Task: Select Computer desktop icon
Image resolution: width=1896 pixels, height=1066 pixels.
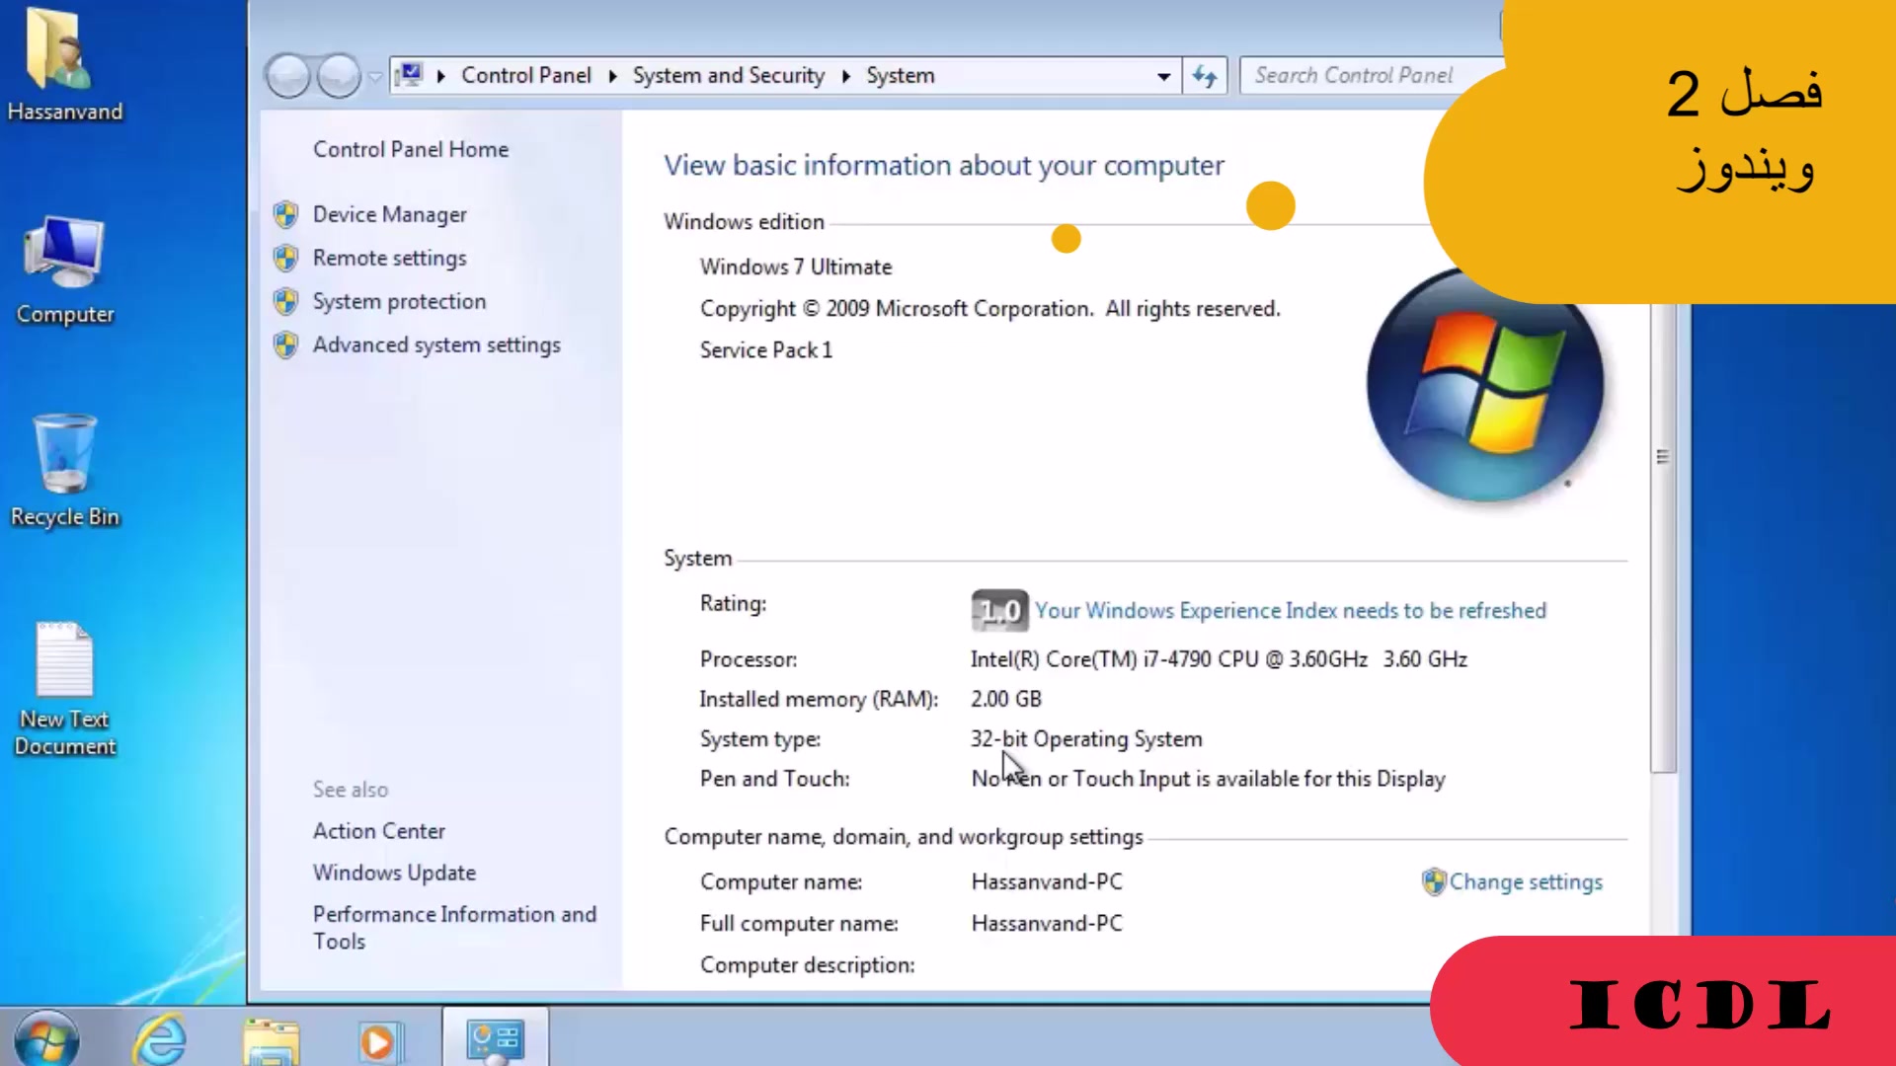Action: click(65, 270)
